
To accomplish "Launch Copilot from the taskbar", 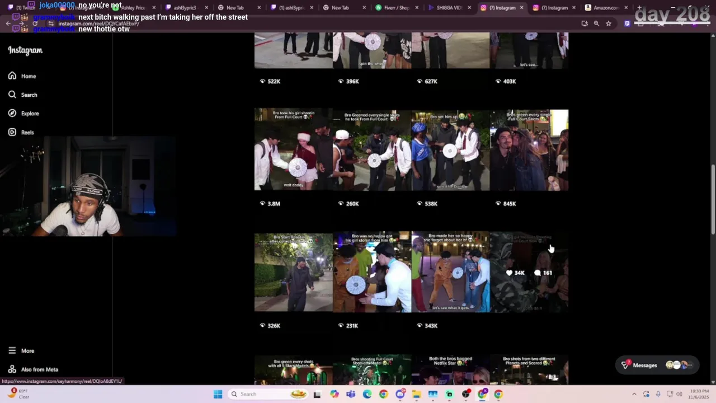I will point(335,394).
